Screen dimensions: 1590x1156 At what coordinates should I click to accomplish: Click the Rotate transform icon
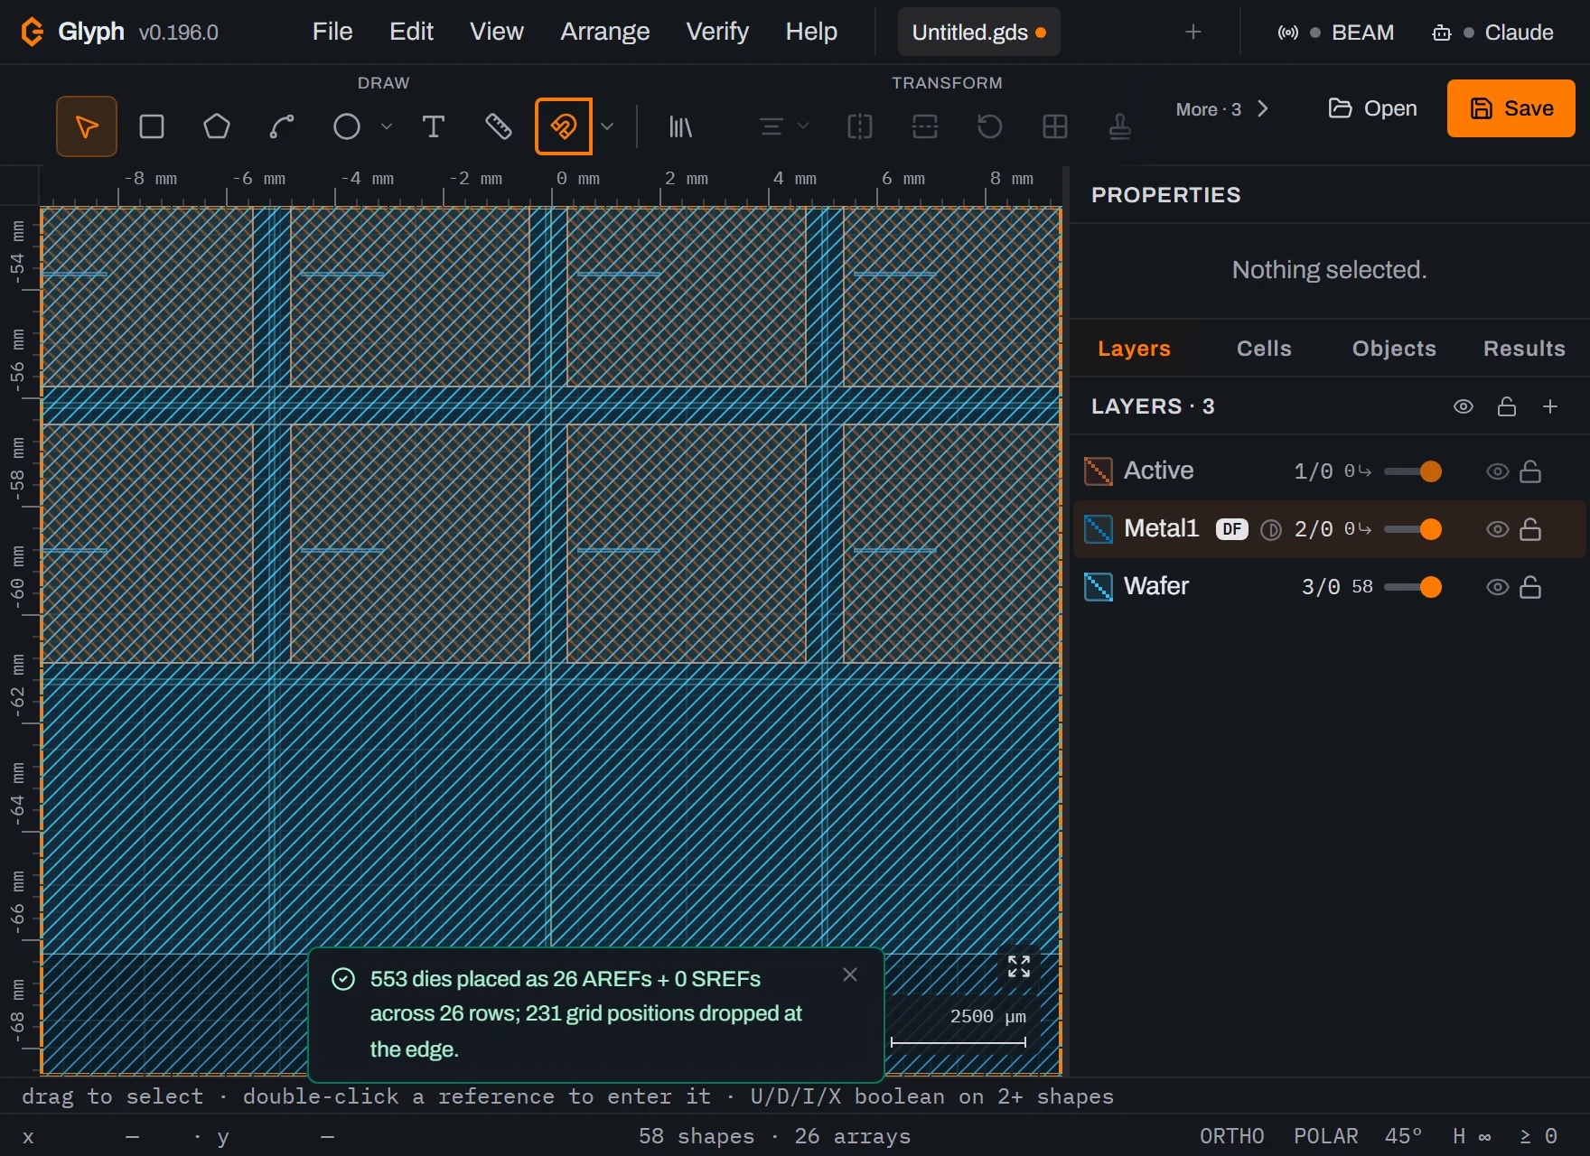990,126
